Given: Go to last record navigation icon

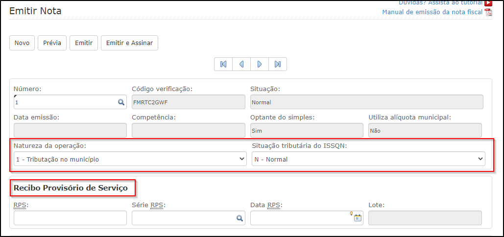Looking at the screenshot, I should tap(278, 64).
